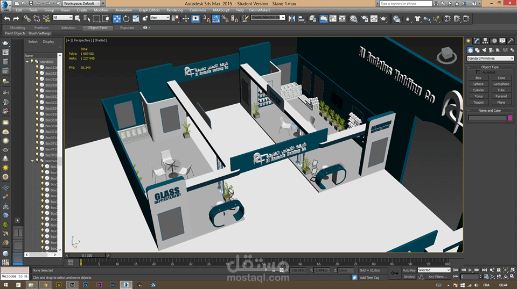Select the Geometry category icon in Create panel
This screenshot has width=517, height=289.
click(x=470, y=50)
